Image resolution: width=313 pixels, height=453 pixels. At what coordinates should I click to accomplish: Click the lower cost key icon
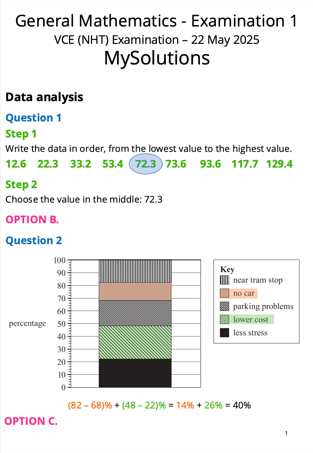pos(224,319)
